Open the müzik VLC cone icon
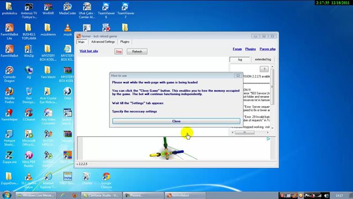Screen dimensions: 353x199 pos(68,30)
